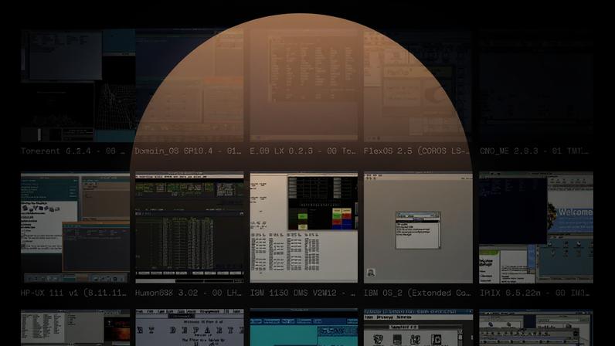Open the GNO_ME 2.8.3 screenshot thumbnail
Screen dimensions: 615x346
tap(535, 86)
